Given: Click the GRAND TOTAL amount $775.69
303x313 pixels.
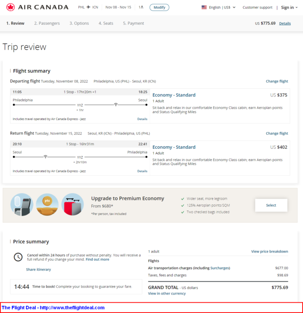Looking at the screenshot, I should coord(280,287).
